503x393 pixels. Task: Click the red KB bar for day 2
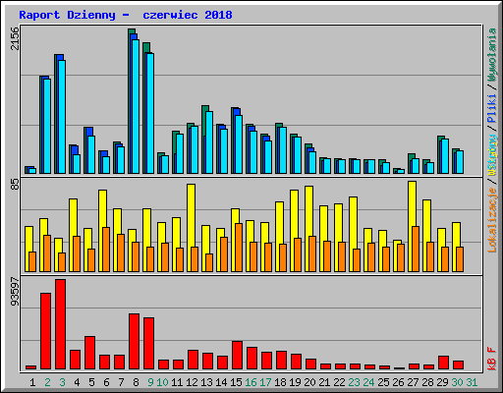45,331
